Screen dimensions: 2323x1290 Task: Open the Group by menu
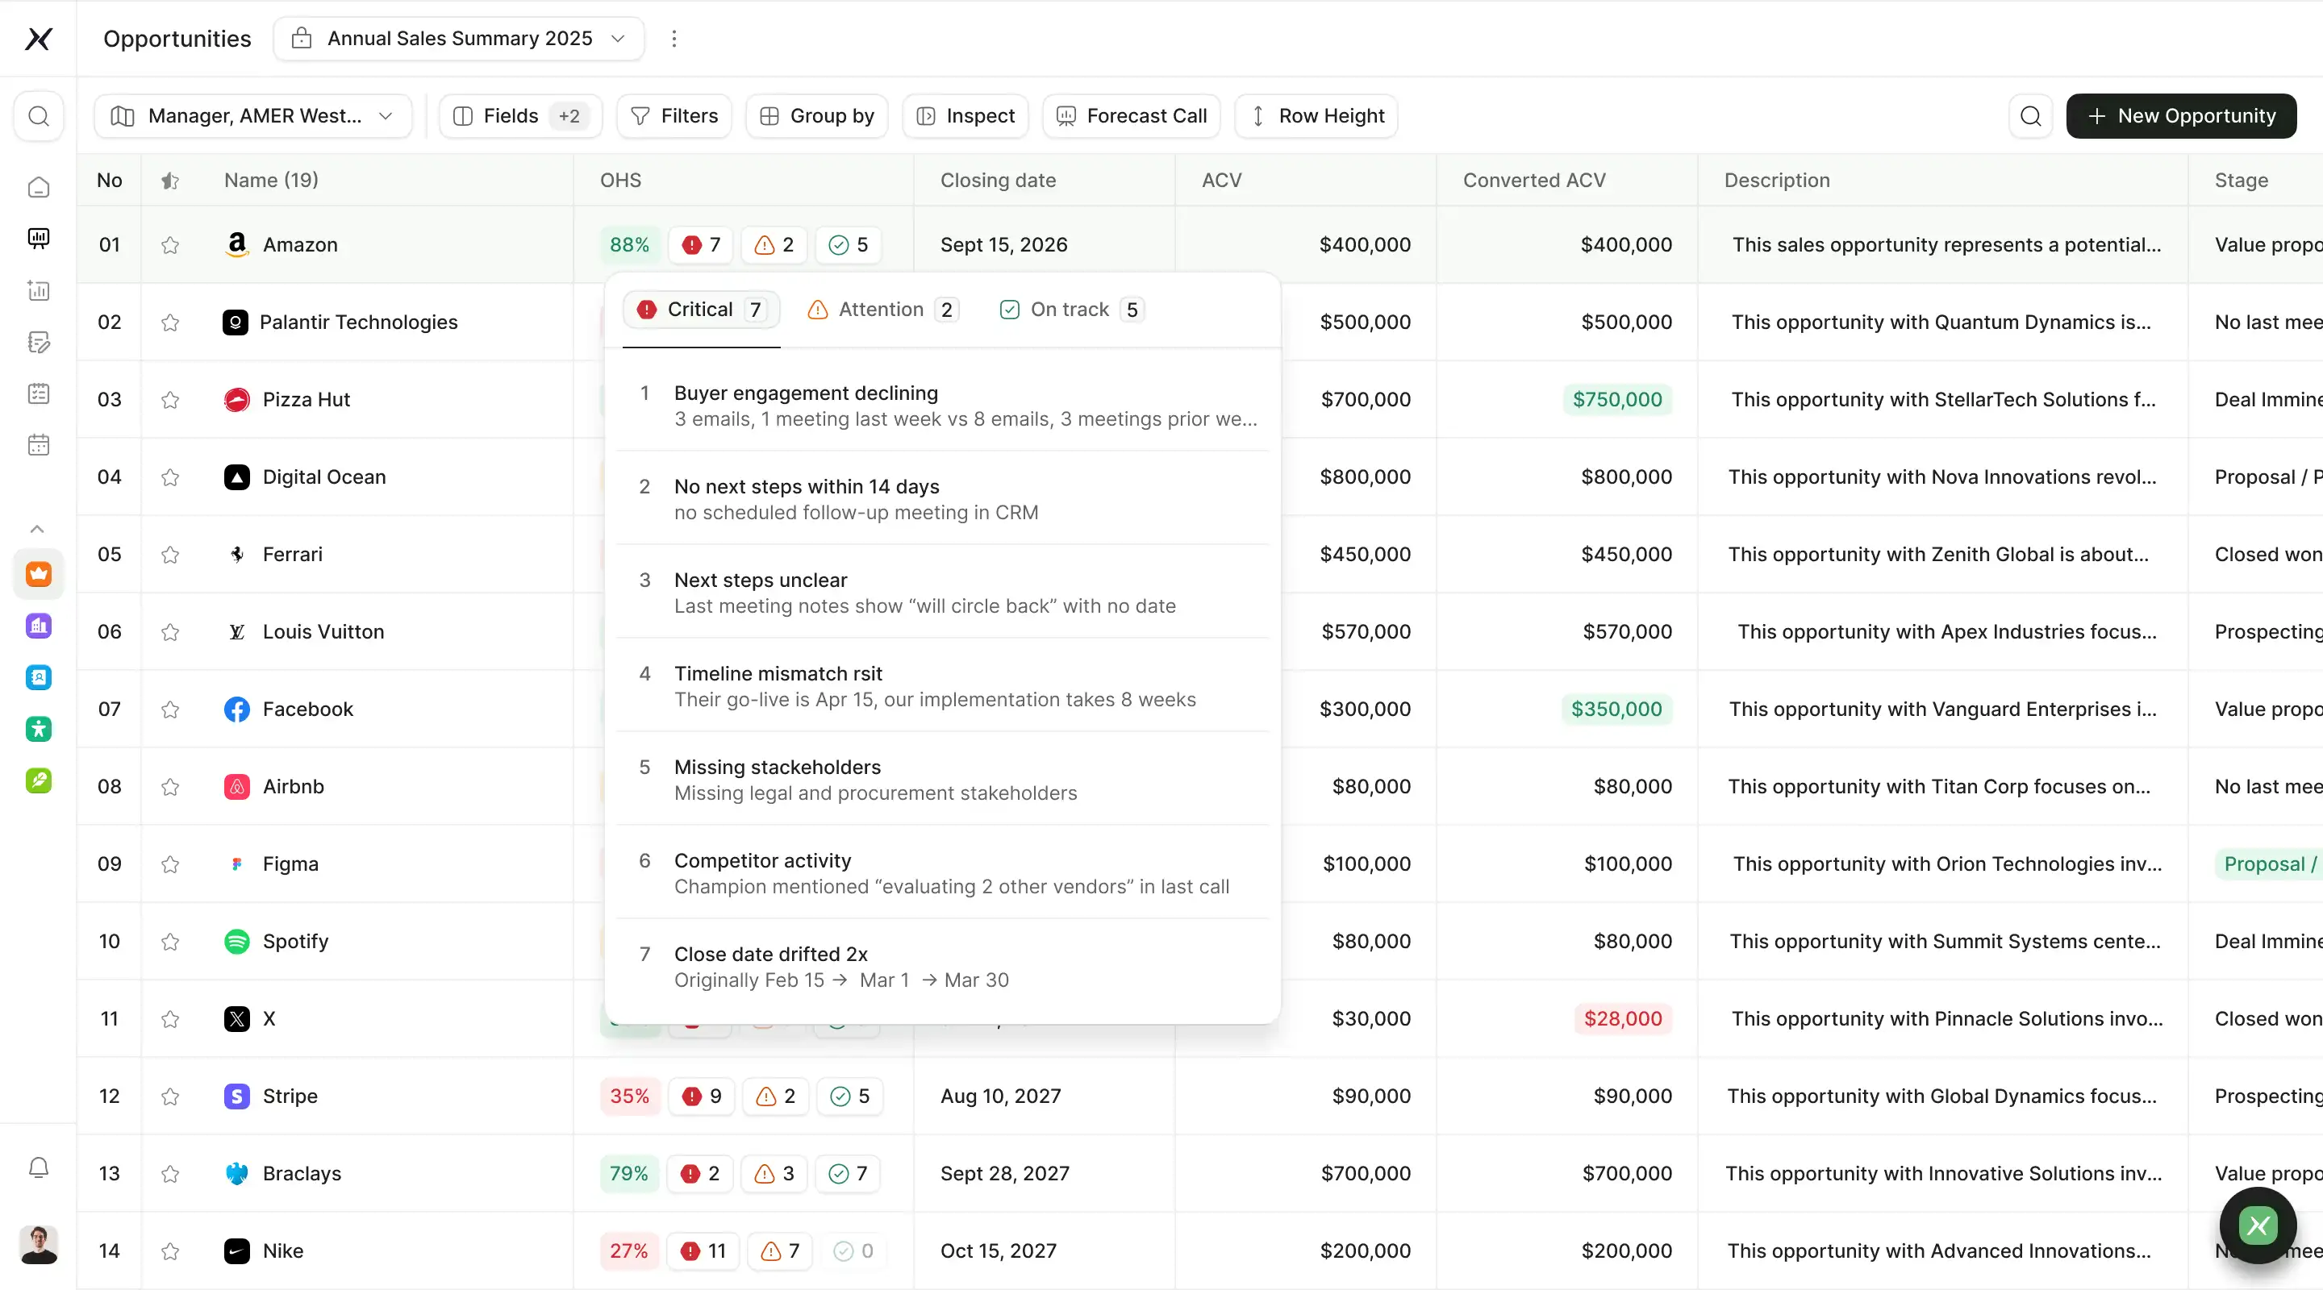(817, 116)
